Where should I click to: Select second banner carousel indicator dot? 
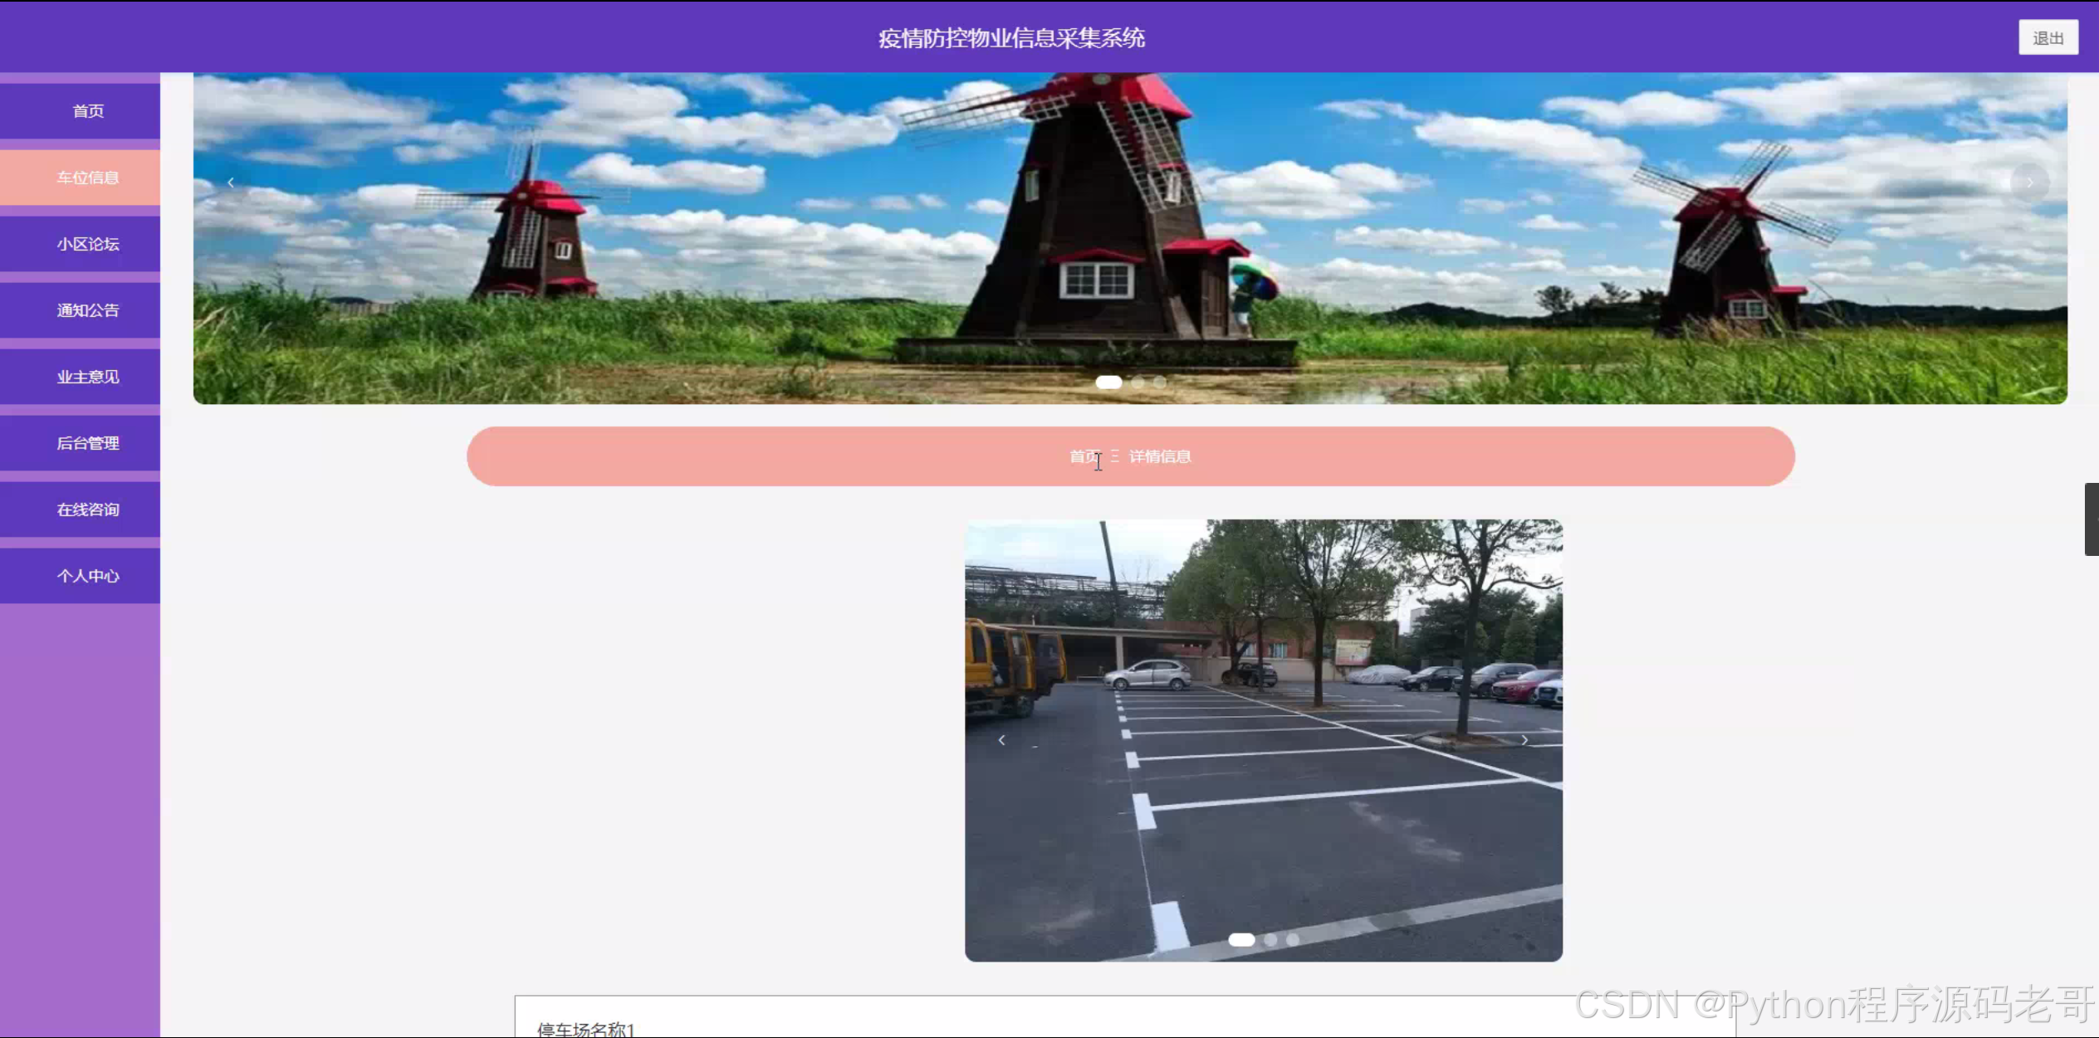pos(1138,383)
